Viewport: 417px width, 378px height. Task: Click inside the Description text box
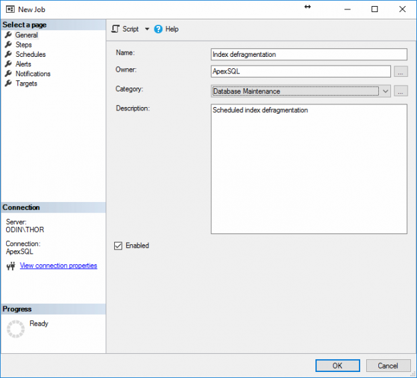pos(309,169)
